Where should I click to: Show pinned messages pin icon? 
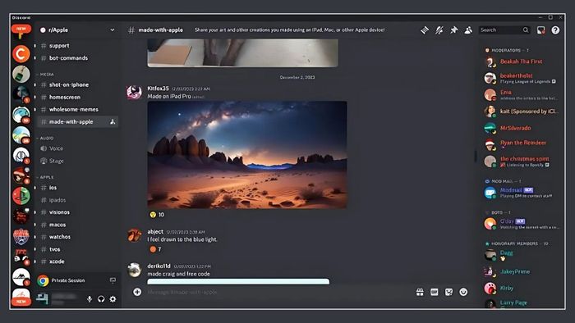(454, 30)
